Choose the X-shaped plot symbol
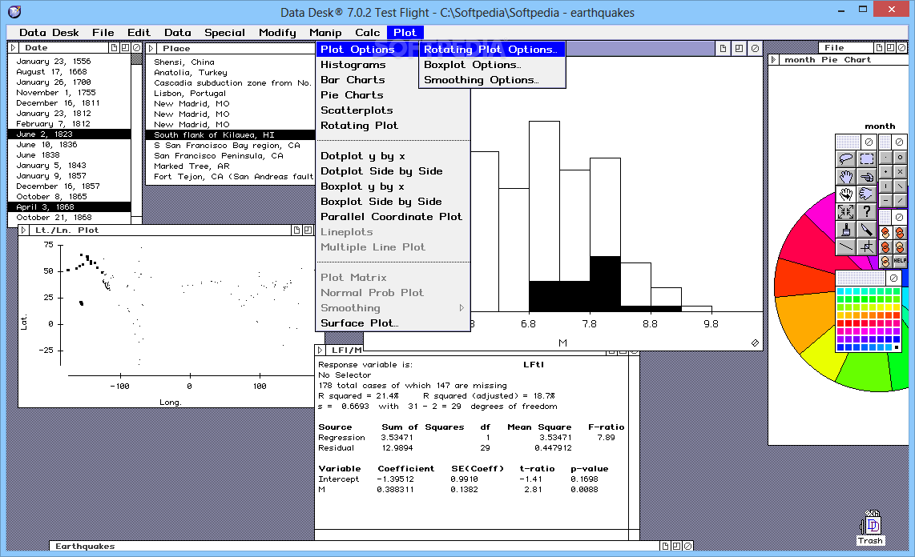Image resolution: width=915 pixels, height=557 pixels. point(900,171)
